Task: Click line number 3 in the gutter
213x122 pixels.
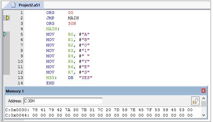Action: click(22, 23)
